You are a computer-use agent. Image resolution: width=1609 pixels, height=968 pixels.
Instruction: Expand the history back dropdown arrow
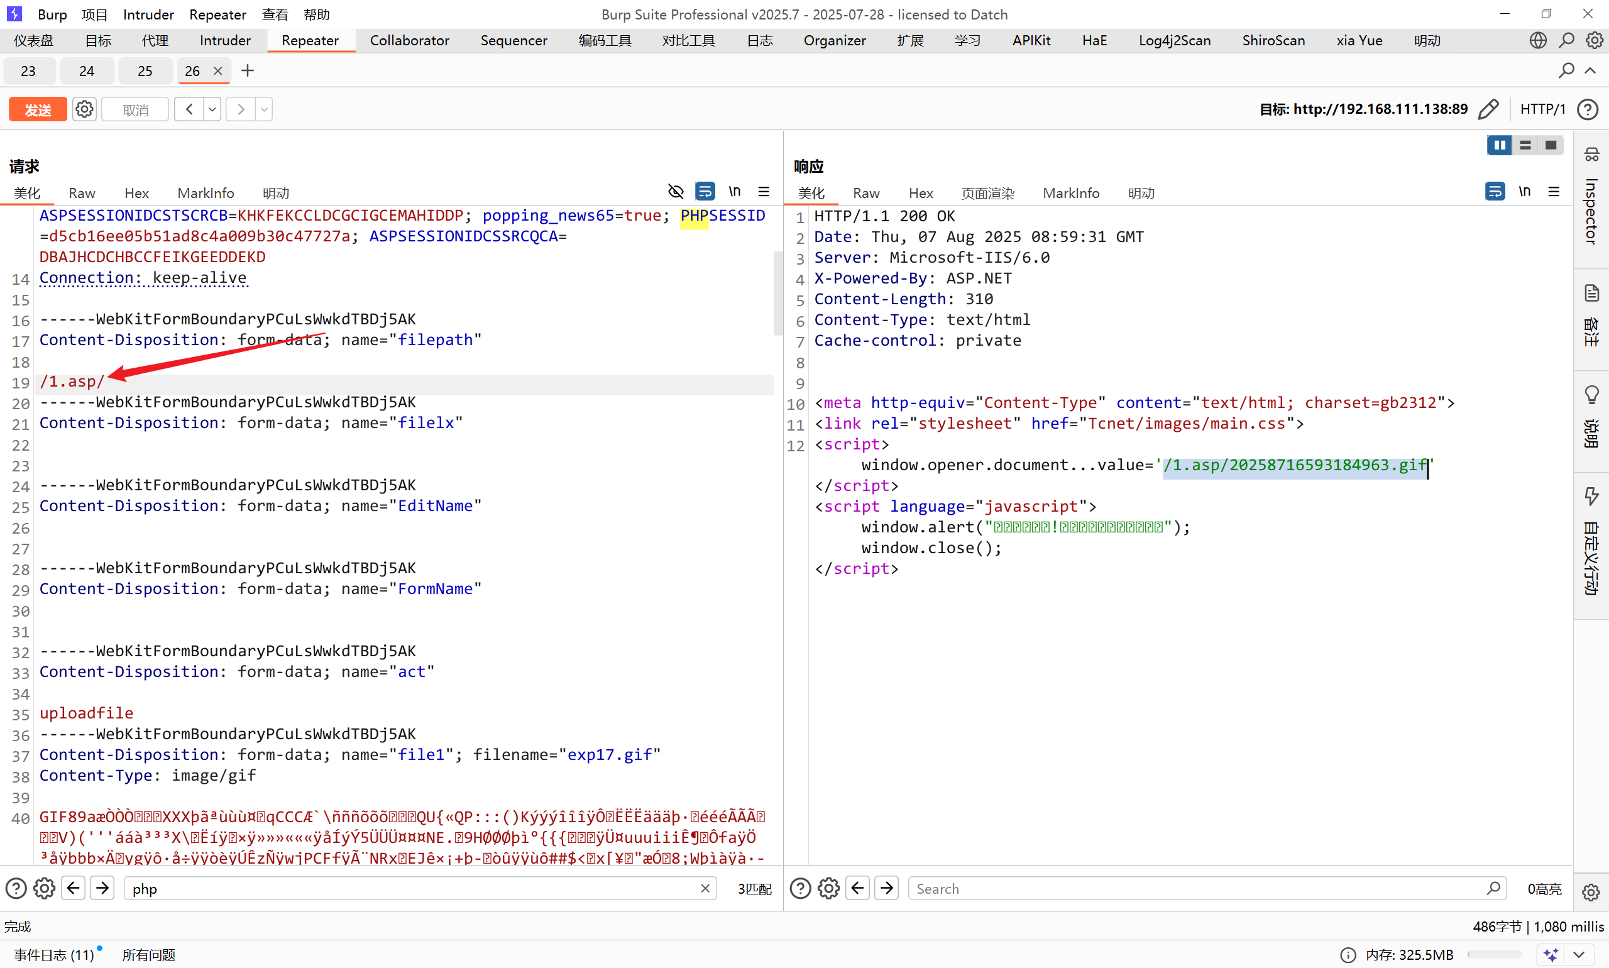[x=212, y=109]
